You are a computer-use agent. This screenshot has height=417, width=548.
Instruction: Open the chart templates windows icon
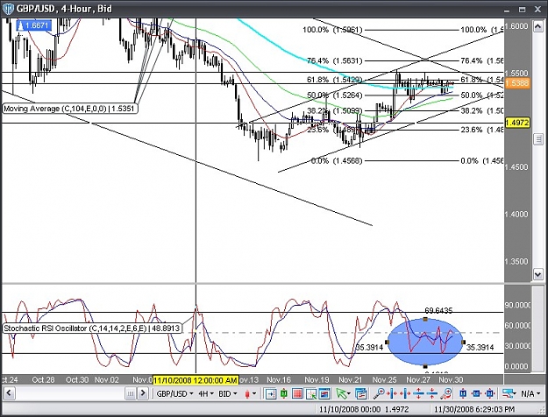[361, 393]
